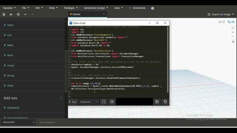Open the Automatic run mode dropdown

(x=18, y=122)
